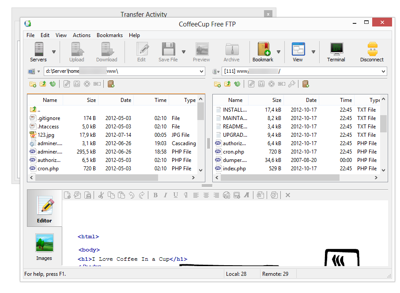This screenshot has width=400, height=293.
Task: Toggle italic formatting in editor toolbar
Action: click(166, 195)
